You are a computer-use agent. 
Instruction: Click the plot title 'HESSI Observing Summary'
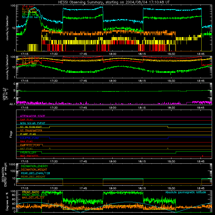(x=81, y=2)
